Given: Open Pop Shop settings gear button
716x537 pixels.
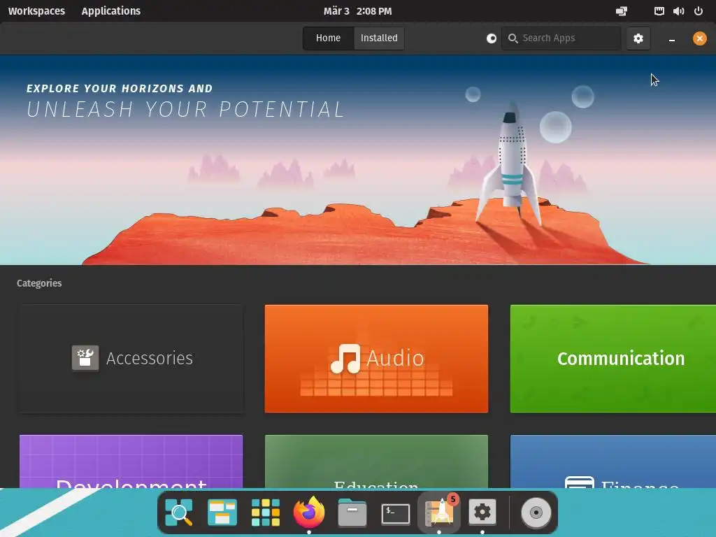Looking at the screenshot, I should (x=638, y=38).
